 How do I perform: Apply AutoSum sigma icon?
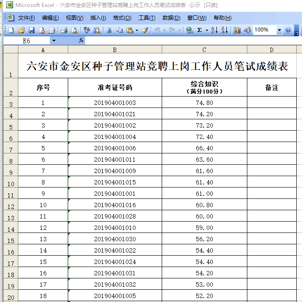point(200,30)
